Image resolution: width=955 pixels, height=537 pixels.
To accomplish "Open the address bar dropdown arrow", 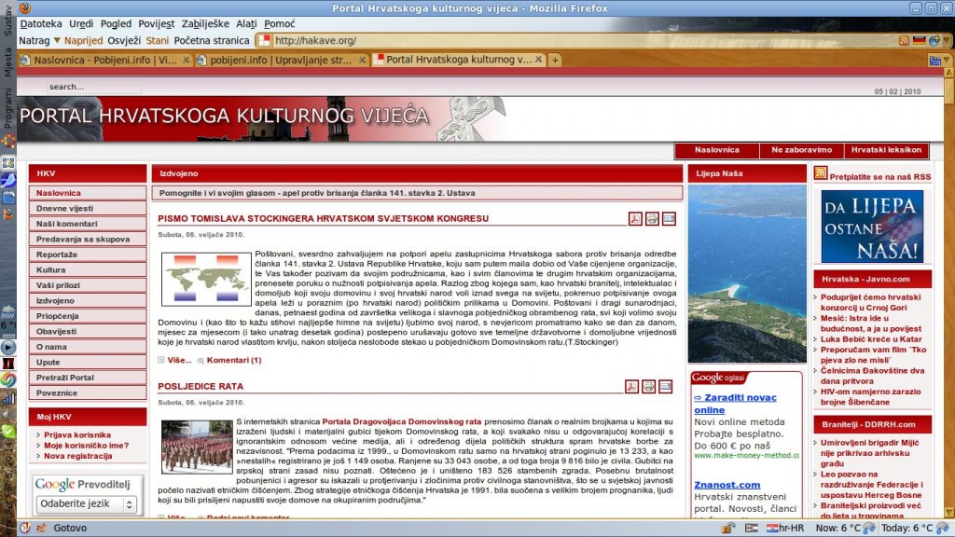I will 948,41.
